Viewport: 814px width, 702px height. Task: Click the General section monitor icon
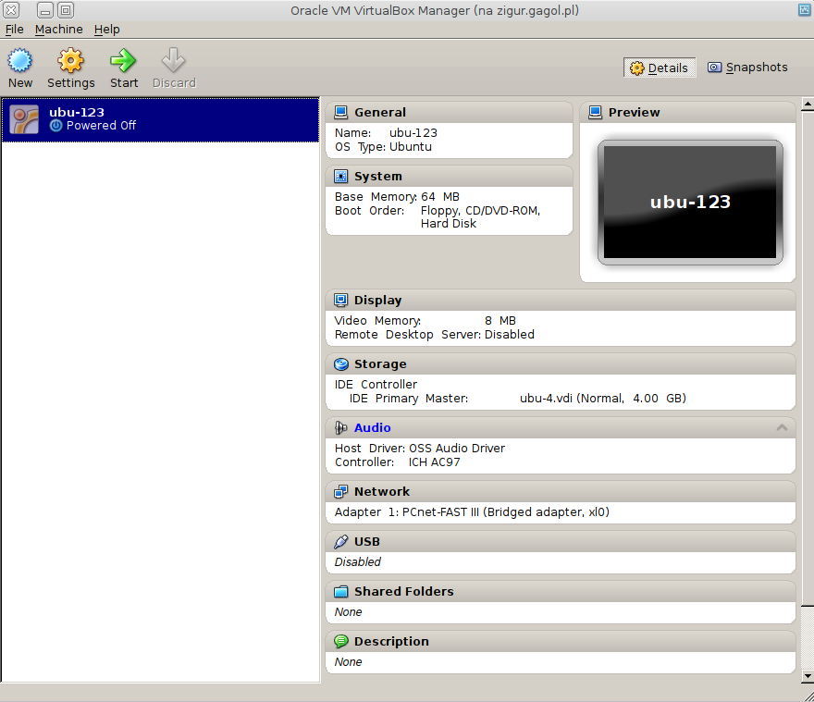point(340,112)
